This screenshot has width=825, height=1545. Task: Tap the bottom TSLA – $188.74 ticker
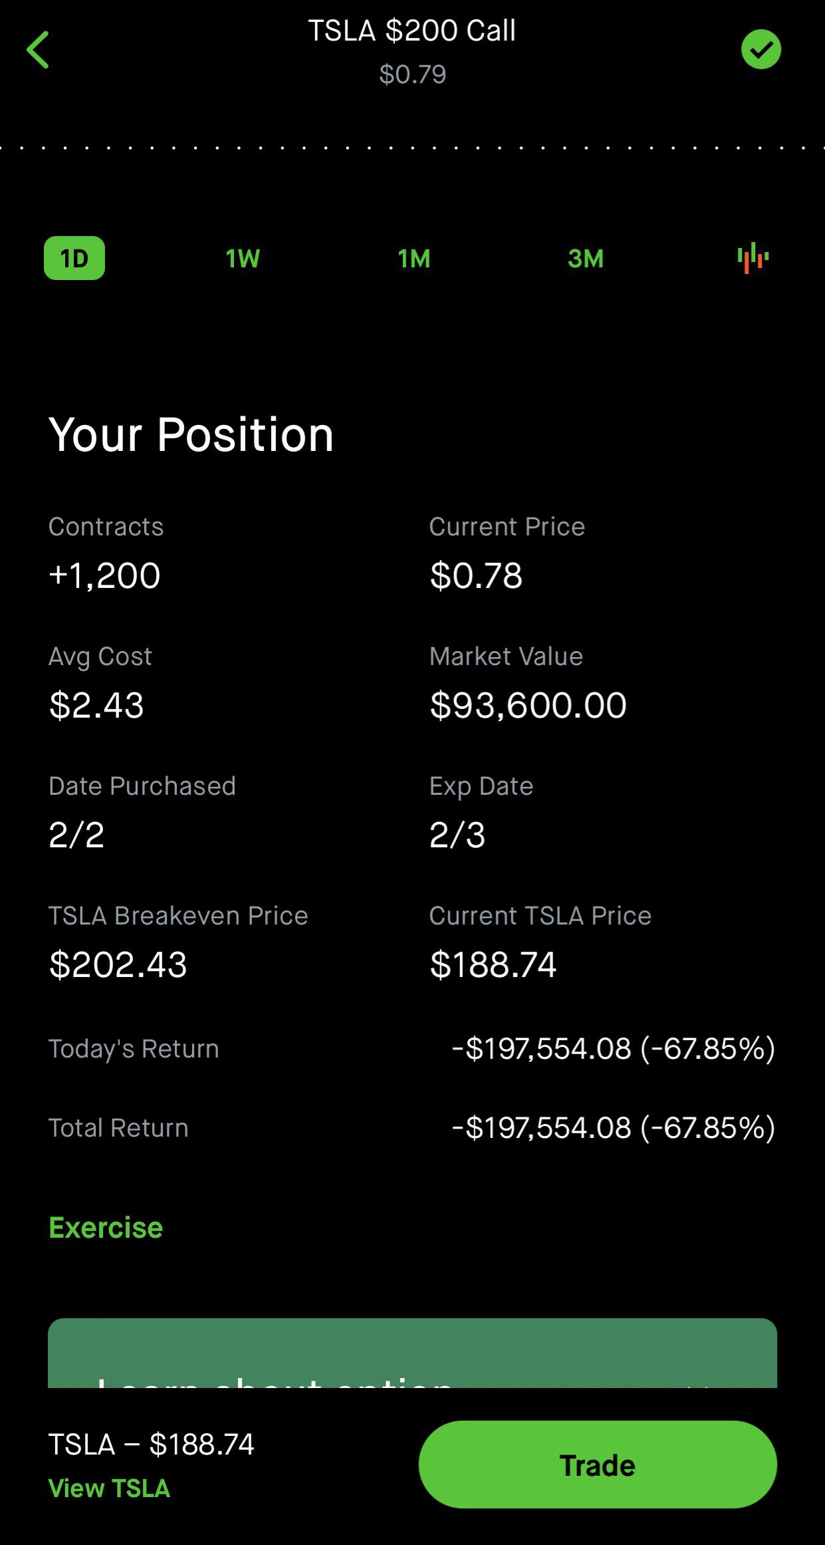point(151,1444)
